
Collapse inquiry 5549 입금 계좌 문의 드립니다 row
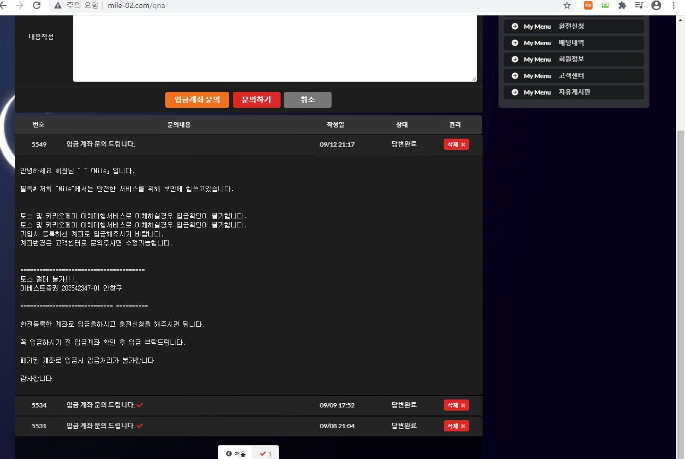[248, 144]
